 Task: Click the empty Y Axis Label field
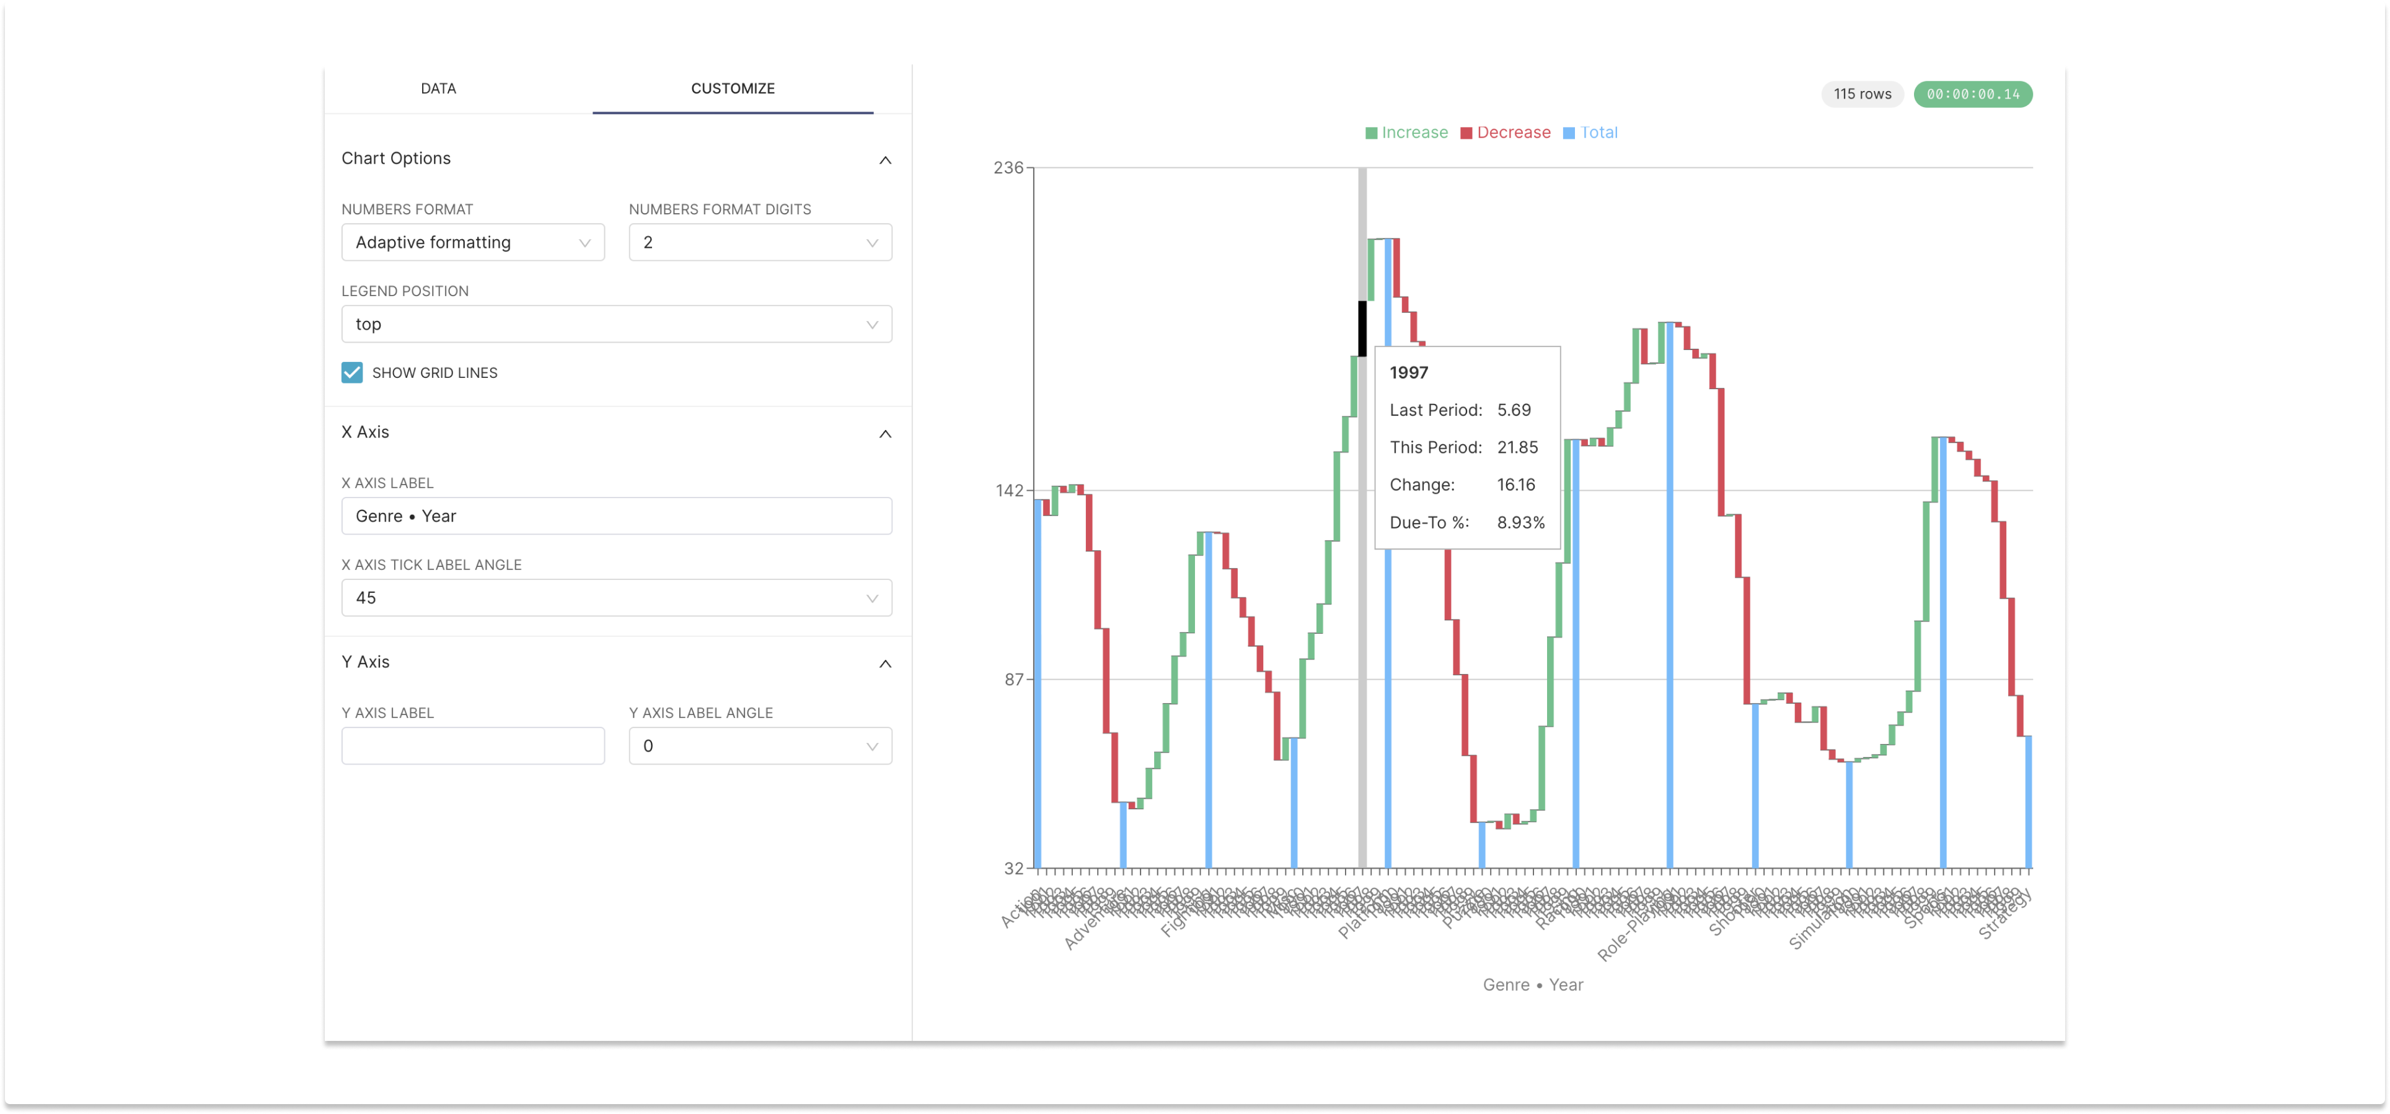coord(472,746)
